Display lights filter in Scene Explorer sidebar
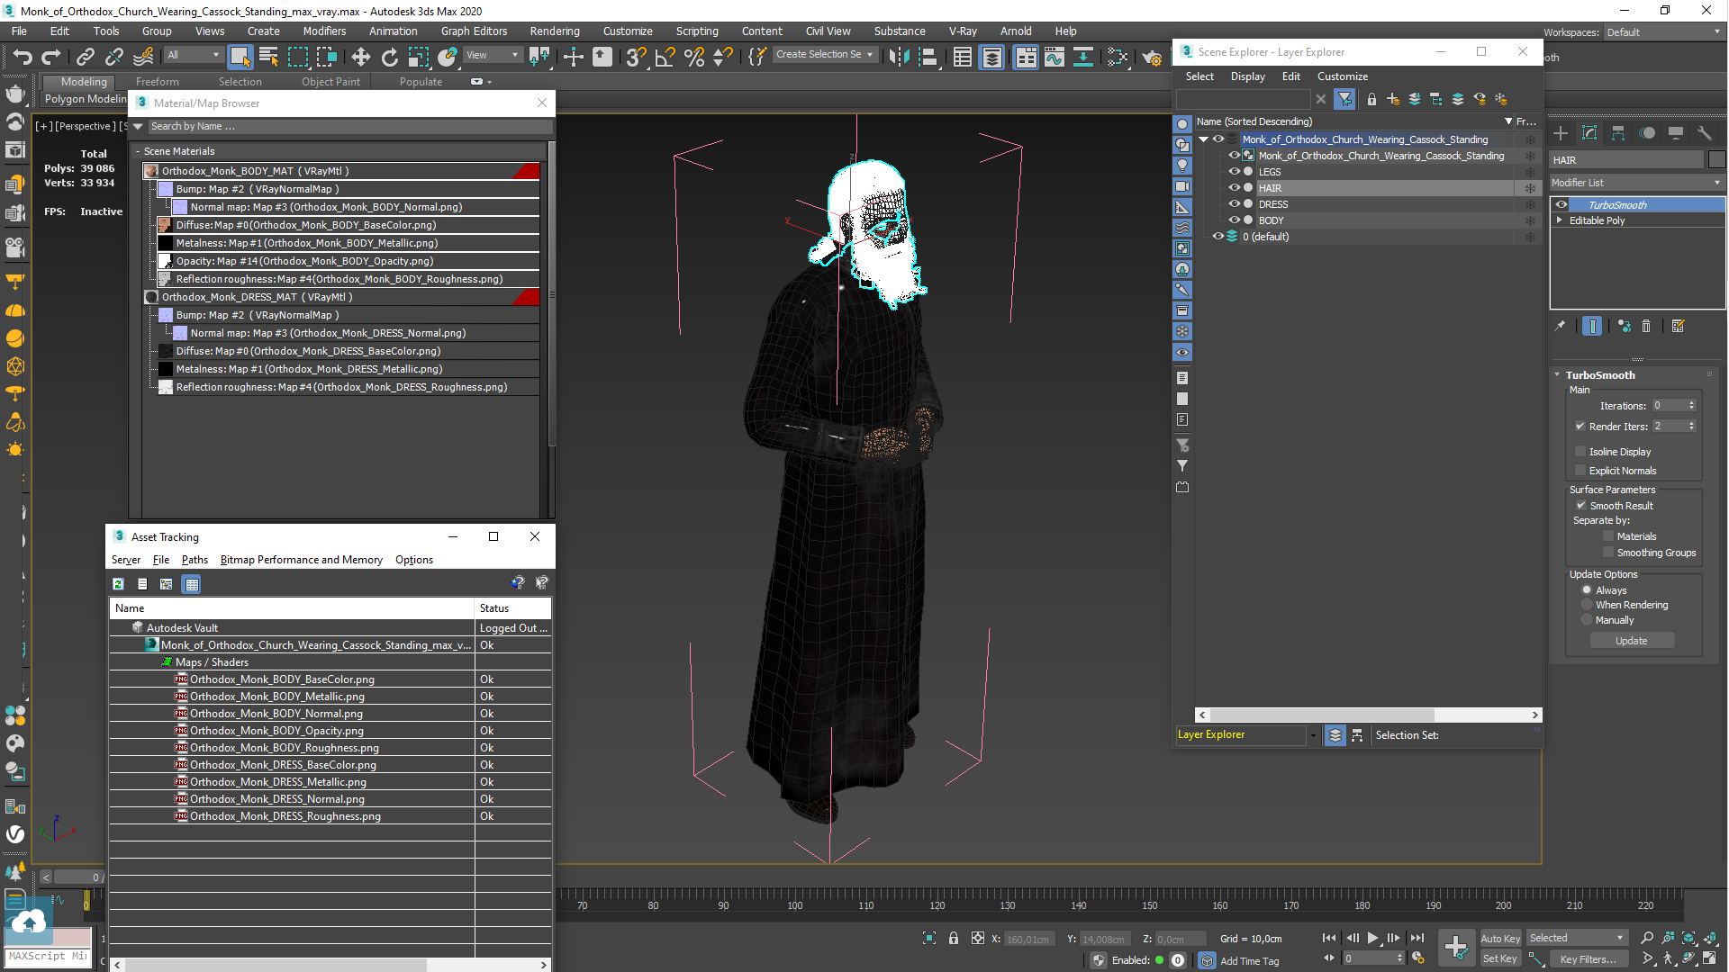The width and height of the screenshot is (1729, 972). (1182, 166)
